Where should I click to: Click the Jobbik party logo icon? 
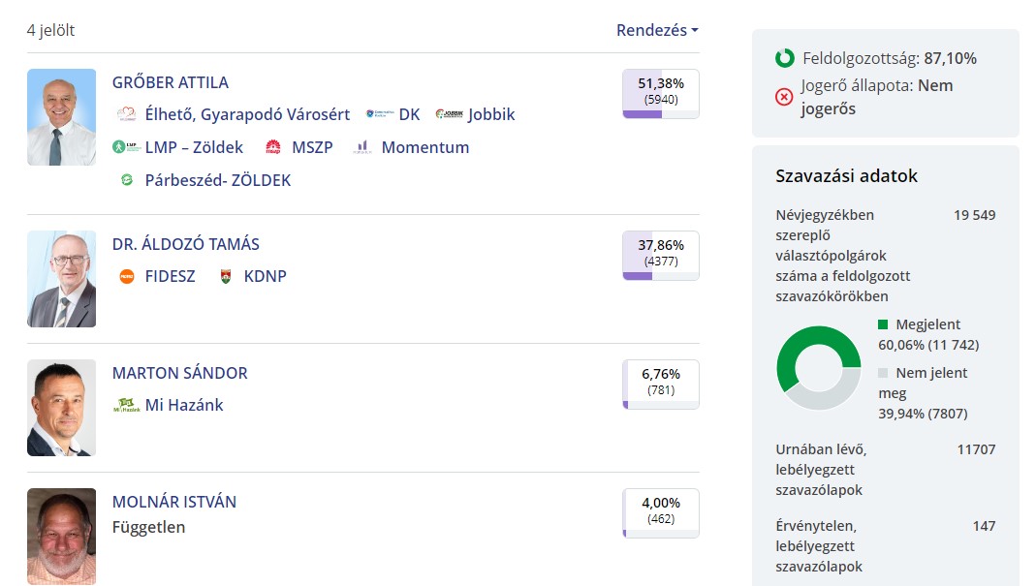point(450,114)
